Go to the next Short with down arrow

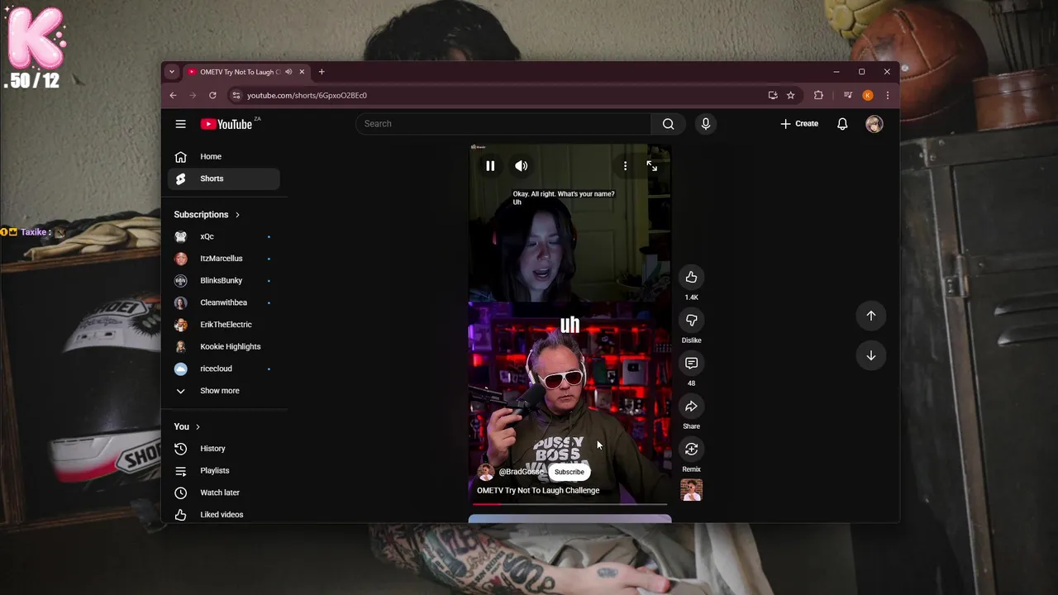pos(870,355)
